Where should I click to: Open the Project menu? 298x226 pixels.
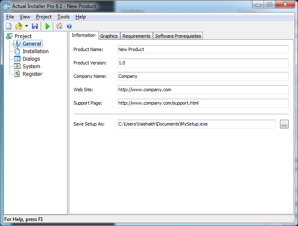click(x=44, y=17)
